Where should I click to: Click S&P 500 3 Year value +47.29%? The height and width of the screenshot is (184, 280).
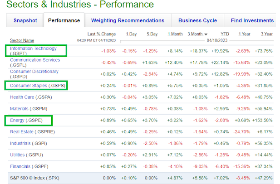(x=264, y=178)
